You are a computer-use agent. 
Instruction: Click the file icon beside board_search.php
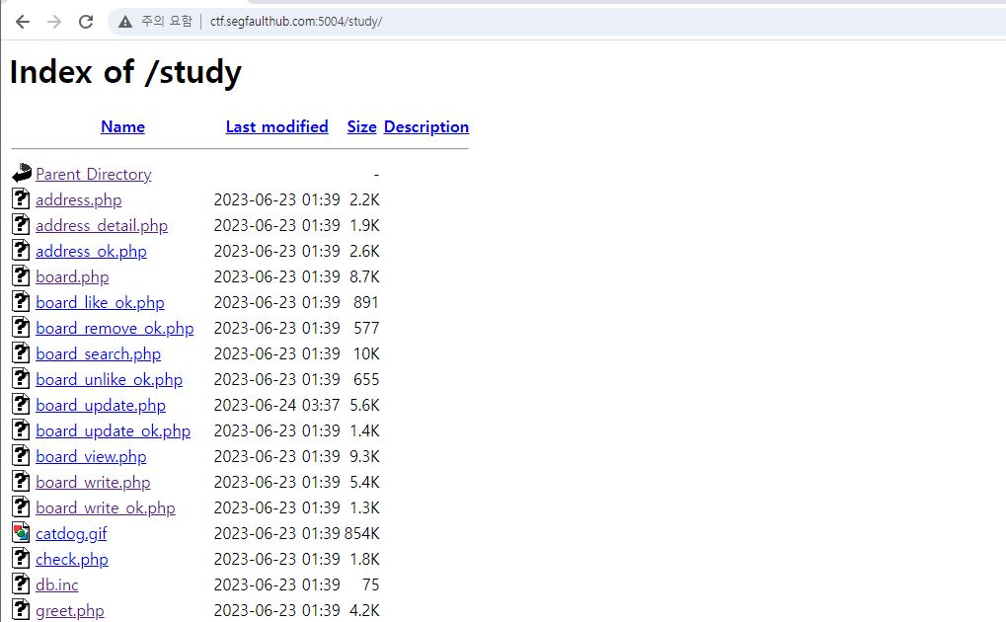point(21,352)
